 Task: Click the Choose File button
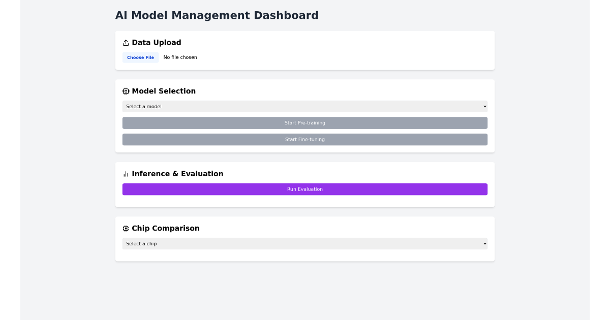pos(140,57)
